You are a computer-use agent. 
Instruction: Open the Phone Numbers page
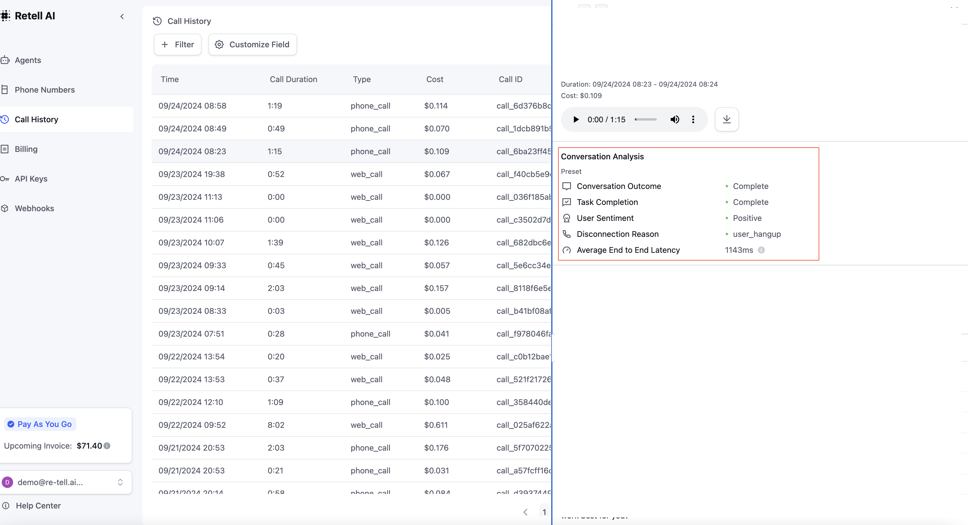(45, 90)
